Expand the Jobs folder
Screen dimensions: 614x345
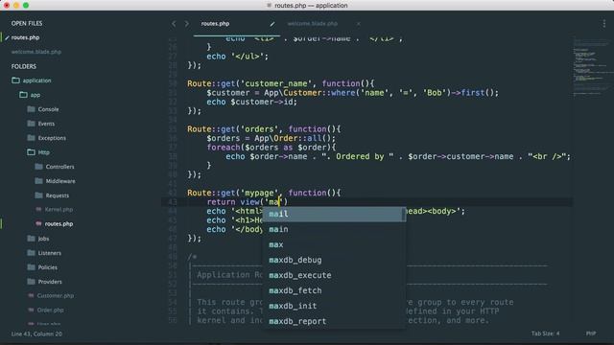point(43,239)
